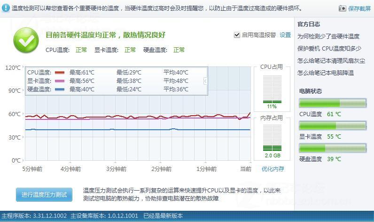Click the 当前 time axis label
The width and height of the screenshot is (374, 222).
pyautogui.click(x=246, y=169)
